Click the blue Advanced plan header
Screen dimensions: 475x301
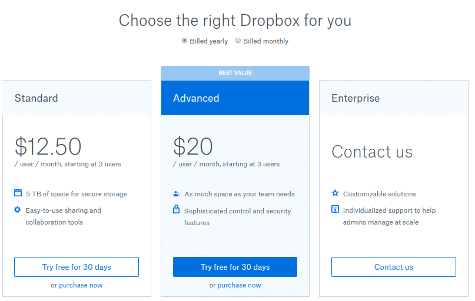196,98
